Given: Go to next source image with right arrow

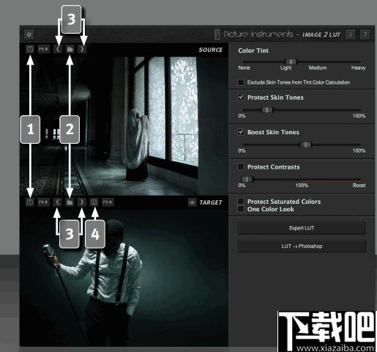Looking at the screenshot, I should tap(82, 49).
